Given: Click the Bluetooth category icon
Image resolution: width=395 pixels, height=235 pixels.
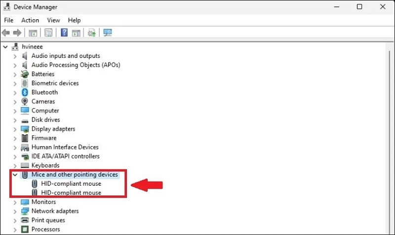Looking at the screenshot, I should coord(25,92).
